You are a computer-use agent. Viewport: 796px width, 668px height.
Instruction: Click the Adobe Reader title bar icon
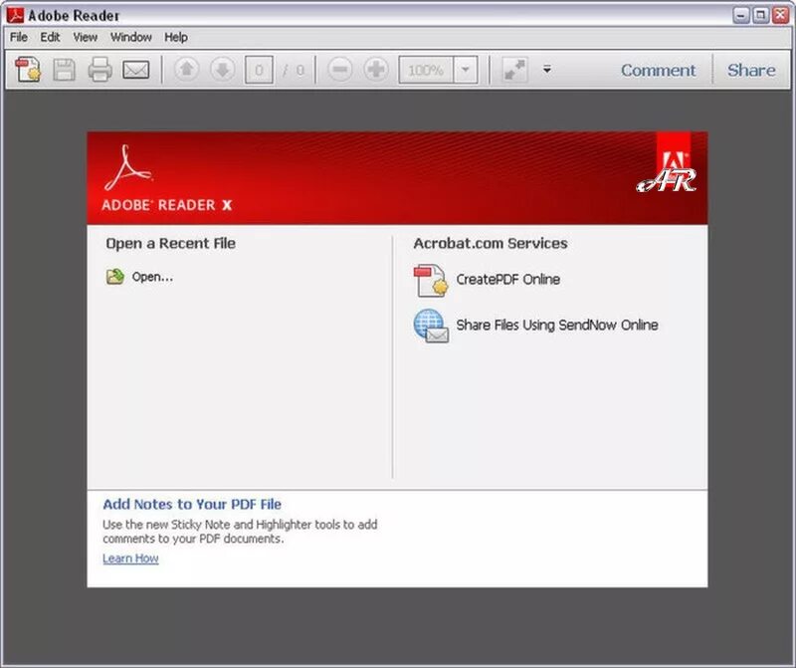[15, 15]
